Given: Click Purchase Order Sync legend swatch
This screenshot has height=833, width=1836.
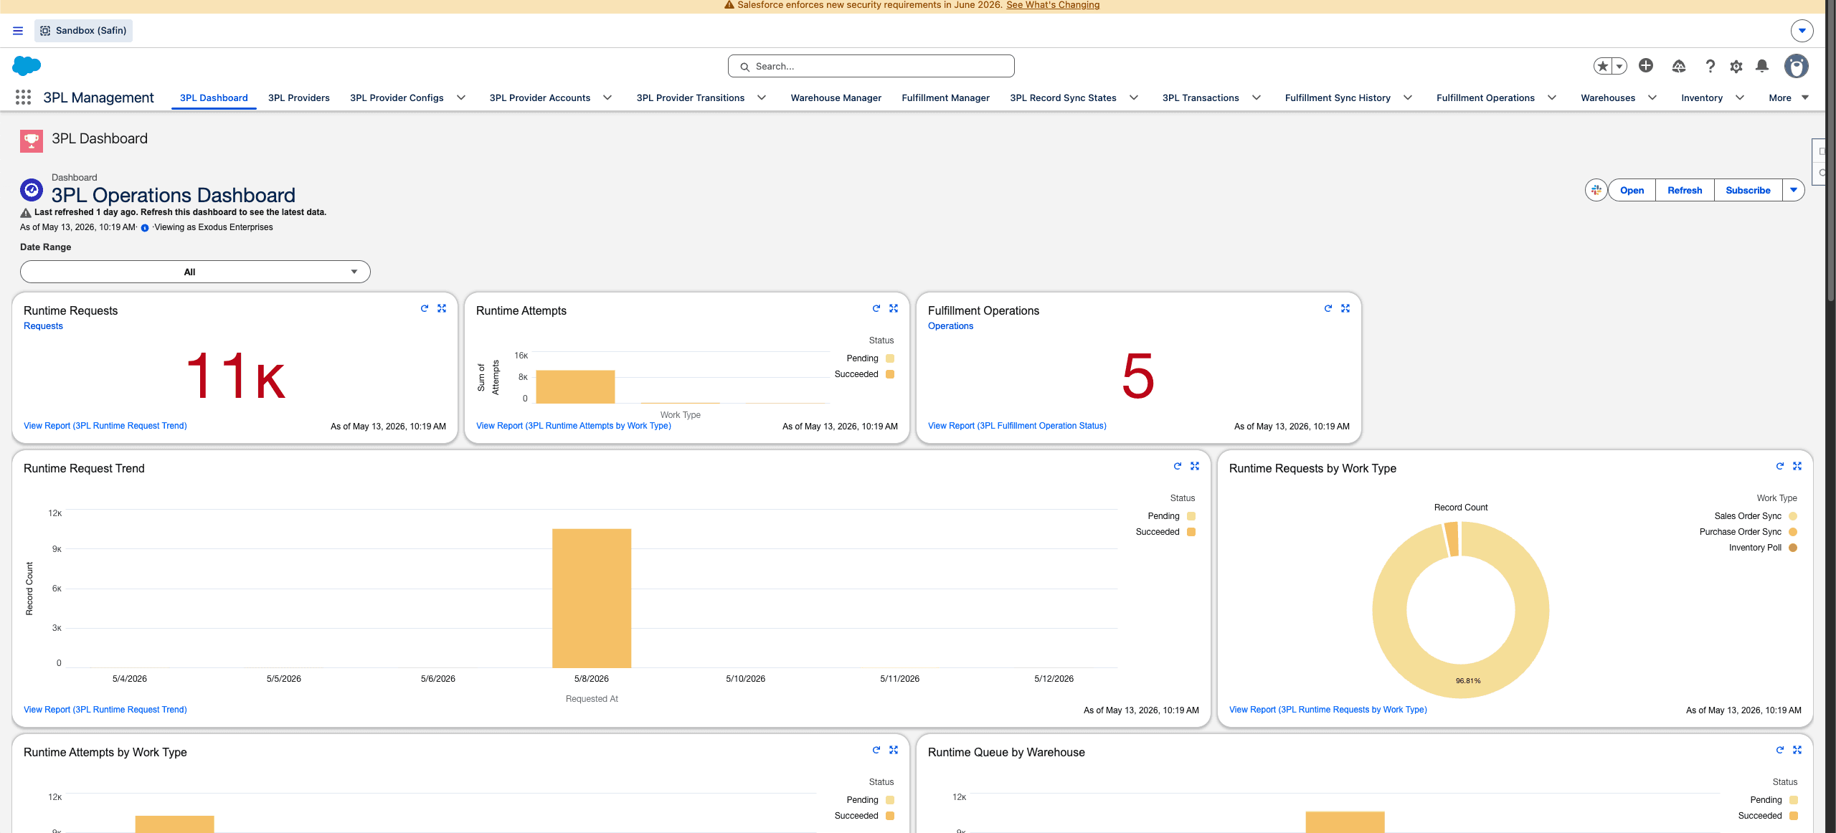Looking at the screenshot, I should (1793, 532).
